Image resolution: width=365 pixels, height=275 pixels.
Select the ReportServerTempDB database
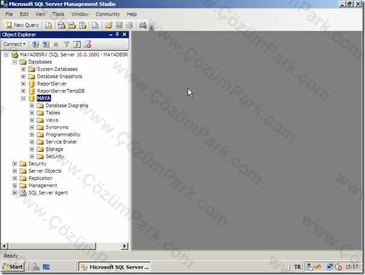click(x=61, y=91)
